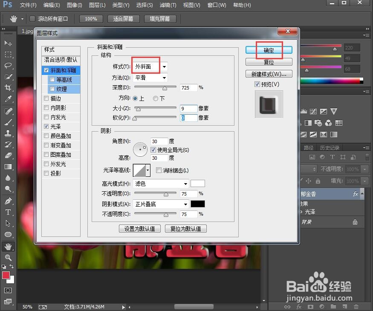Uncheck 斜面和浮雕 style checkbox
The image size is (373, 311).
pos(46,70)
